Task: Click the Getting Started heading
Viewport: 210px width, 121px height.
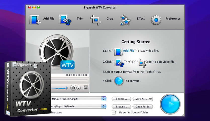Action: (x=136, y=42)
